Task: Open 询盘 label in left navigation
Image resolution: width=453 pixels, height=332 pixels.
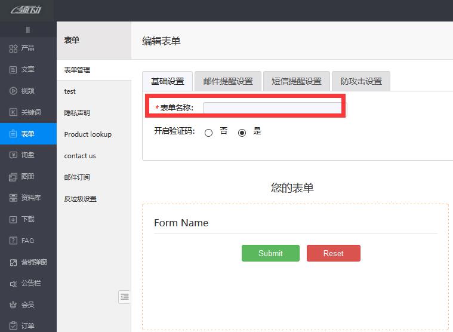Action: (x=27, y=155)
